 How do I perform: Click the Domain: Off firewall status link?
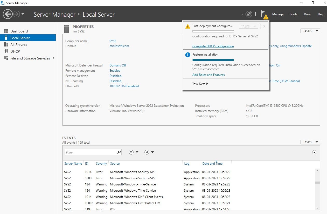coord(118,65)
